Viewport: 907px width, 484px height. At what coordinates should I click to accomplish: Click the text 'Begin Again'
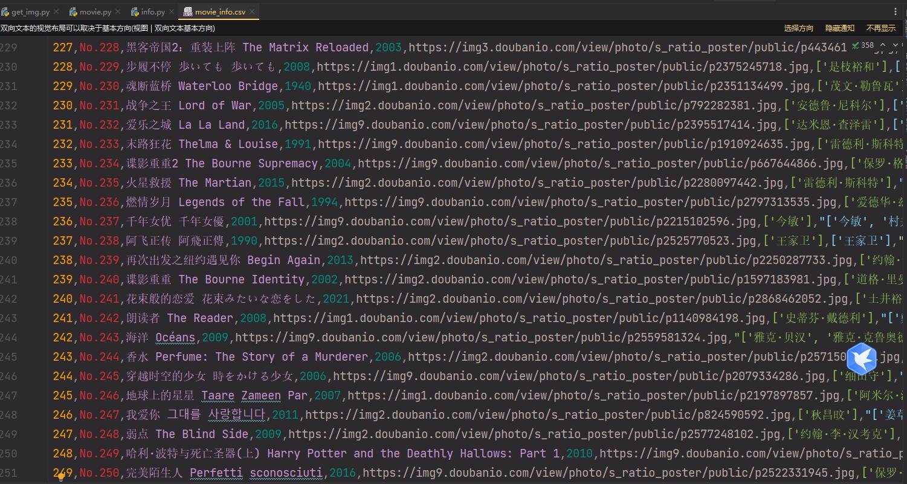pos(284,260)
